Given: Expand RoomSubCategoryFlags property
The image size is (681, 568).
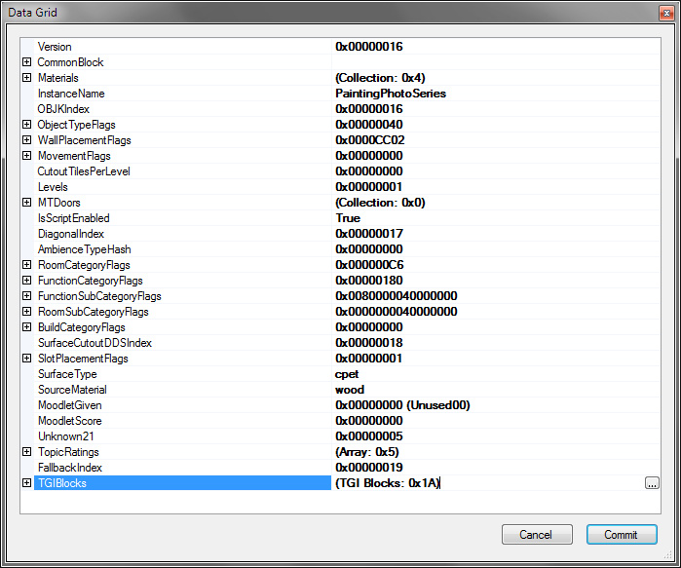Looking at the screenshot, I should (x=26, y=312).
